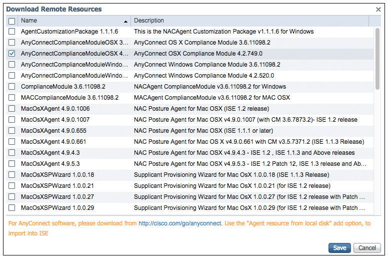Select the MacOsXAgent 4.9.0.661 name
This screenshot has height=257, width=388.
(53, 142)
